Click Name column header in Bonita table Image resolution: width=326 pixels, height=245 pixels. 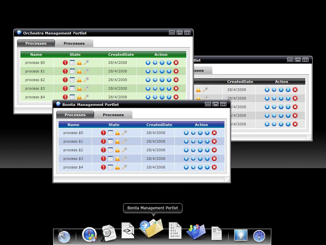(x=74, y=125)
